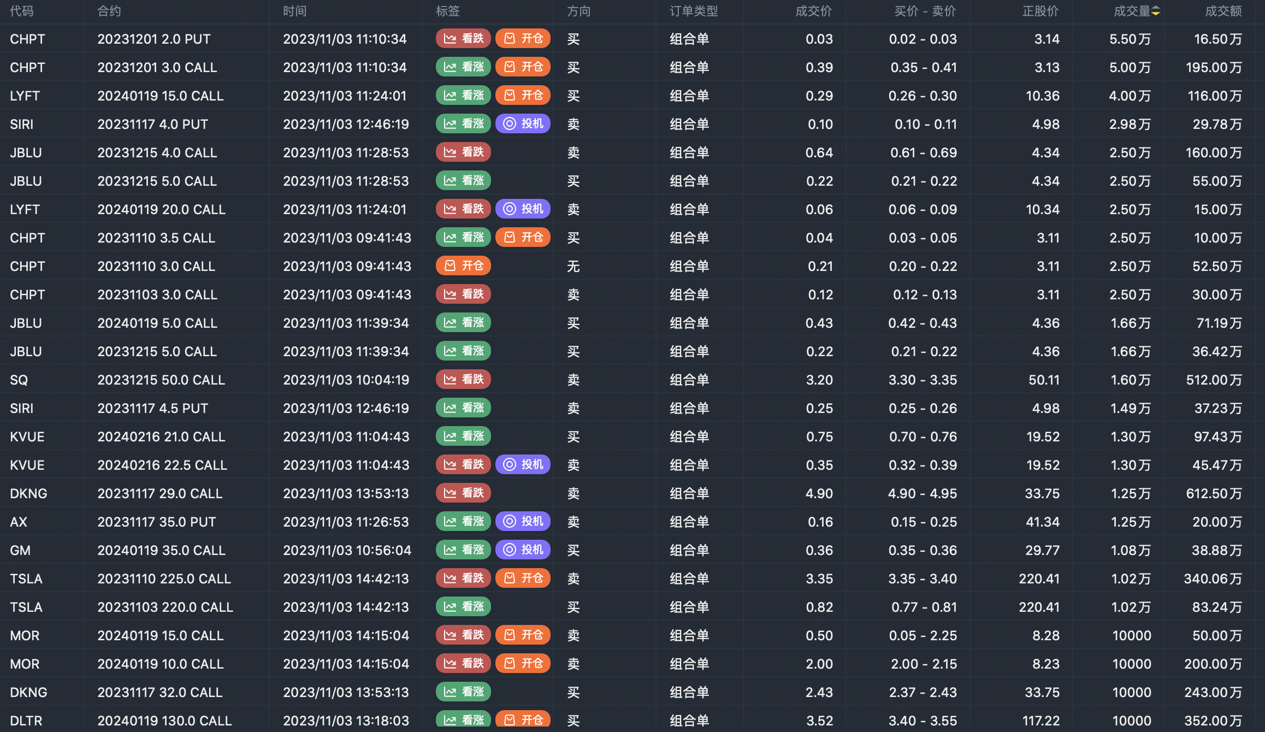Image resolution: width=1265 pixels, height=732 pixels.
Task: Click 看涨 tag on KVUE 20240216 21.0 CALL row
Action: (x=463, y=436)
